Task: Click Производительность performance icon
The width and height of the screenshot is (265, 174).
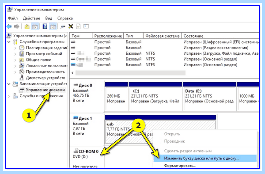Action: 22,72
